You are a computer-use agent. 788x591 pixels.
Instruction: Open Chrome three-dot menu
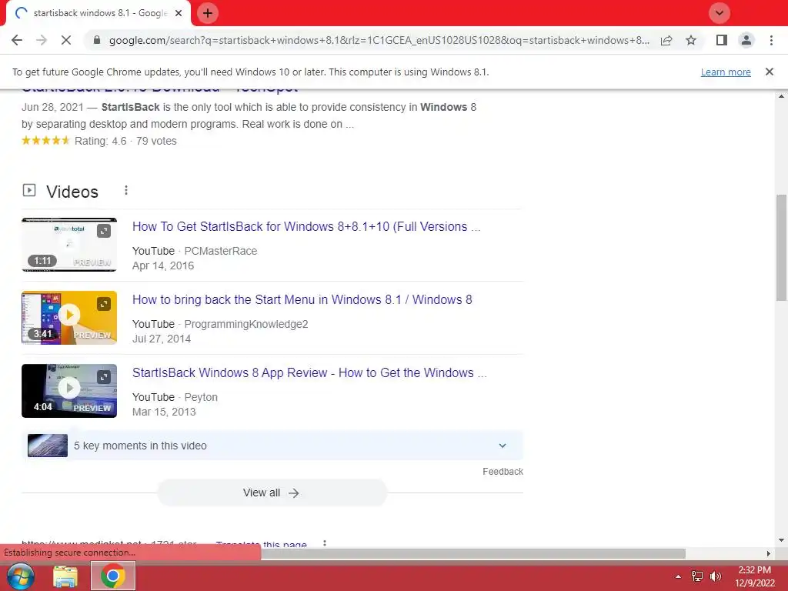pyautogui.click(x=771, y=40)
